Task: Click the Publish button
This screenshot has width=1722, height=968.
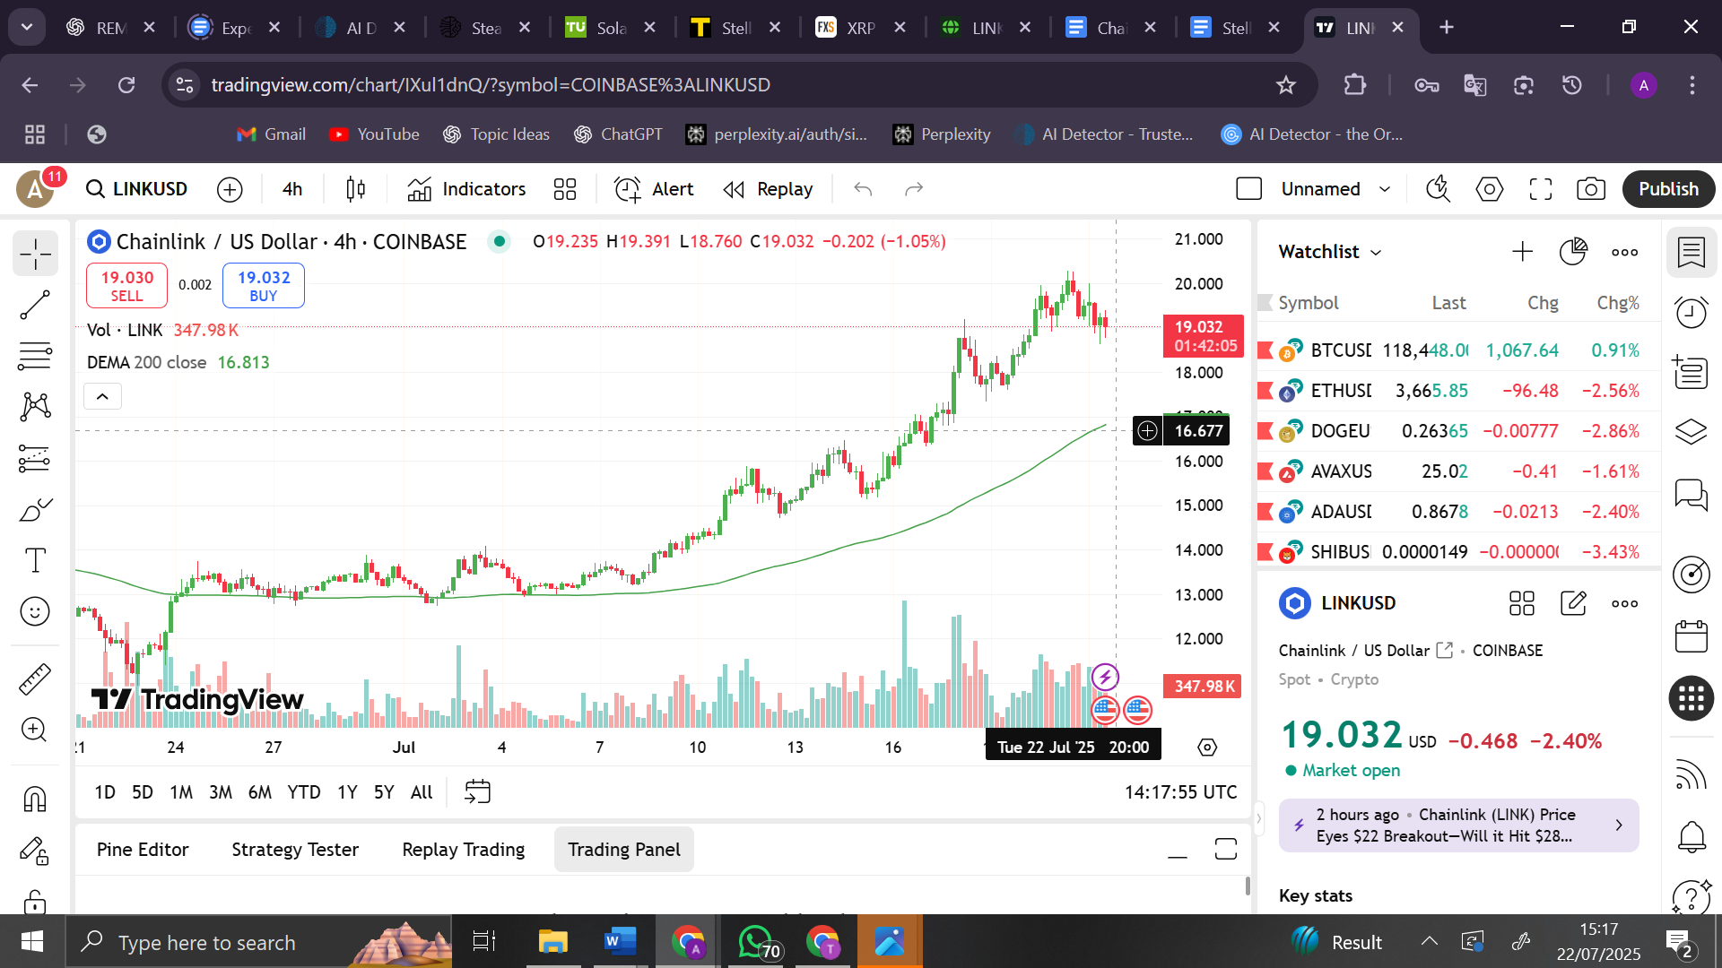Action: [1668, 189]
